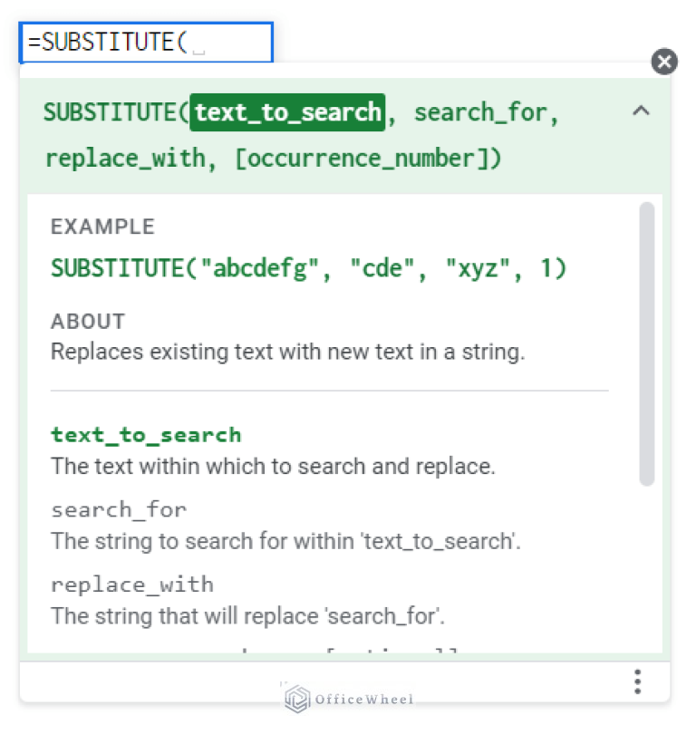This screenshot has width=696, height=734.
Task: Click replace_with argument in syntax line
Action: [125, 159]
